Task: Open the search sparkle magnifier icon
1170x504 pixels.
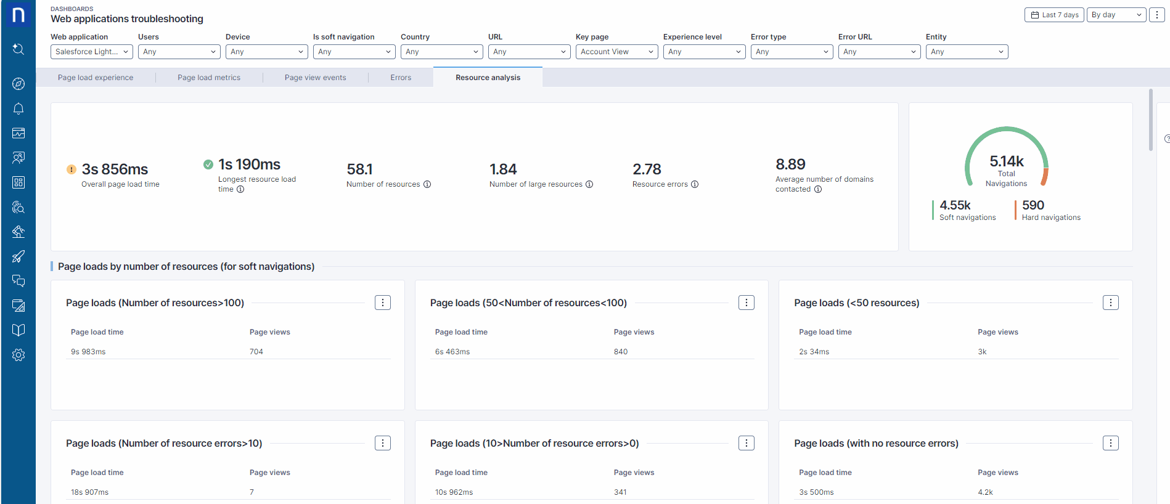Action: click(18, 49)
